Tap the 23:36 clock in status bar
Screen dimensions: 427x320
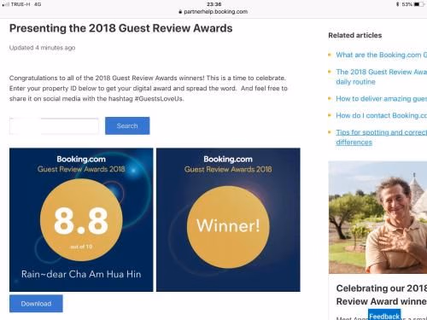(x=214, y=4)
